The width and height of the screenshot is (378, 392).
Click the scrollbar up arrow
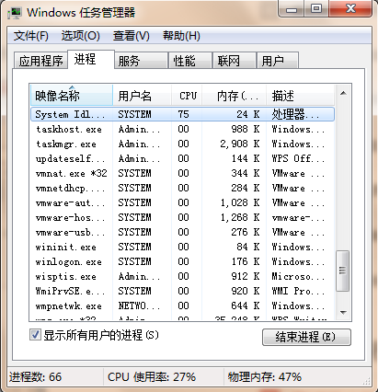(x=343, y=93)
